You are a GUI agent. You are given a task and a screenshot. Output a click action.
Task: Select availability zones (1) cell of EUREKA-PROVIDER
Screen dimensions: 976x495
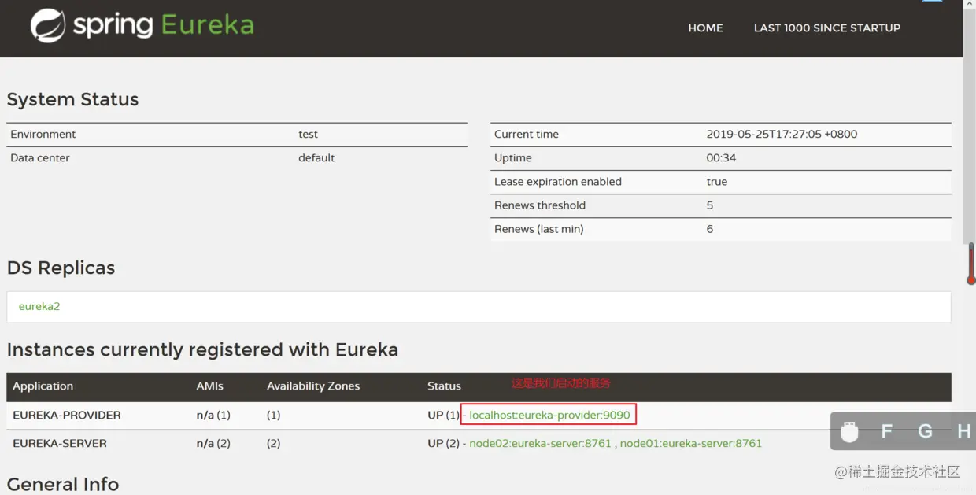tap(273, 415)
